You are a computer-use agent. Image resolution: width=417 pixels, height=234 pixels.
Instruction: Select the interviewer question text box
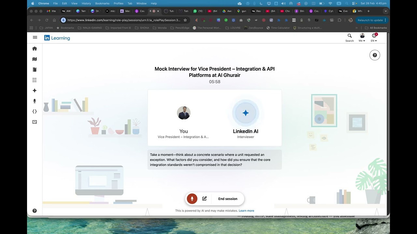coord(215,160)
